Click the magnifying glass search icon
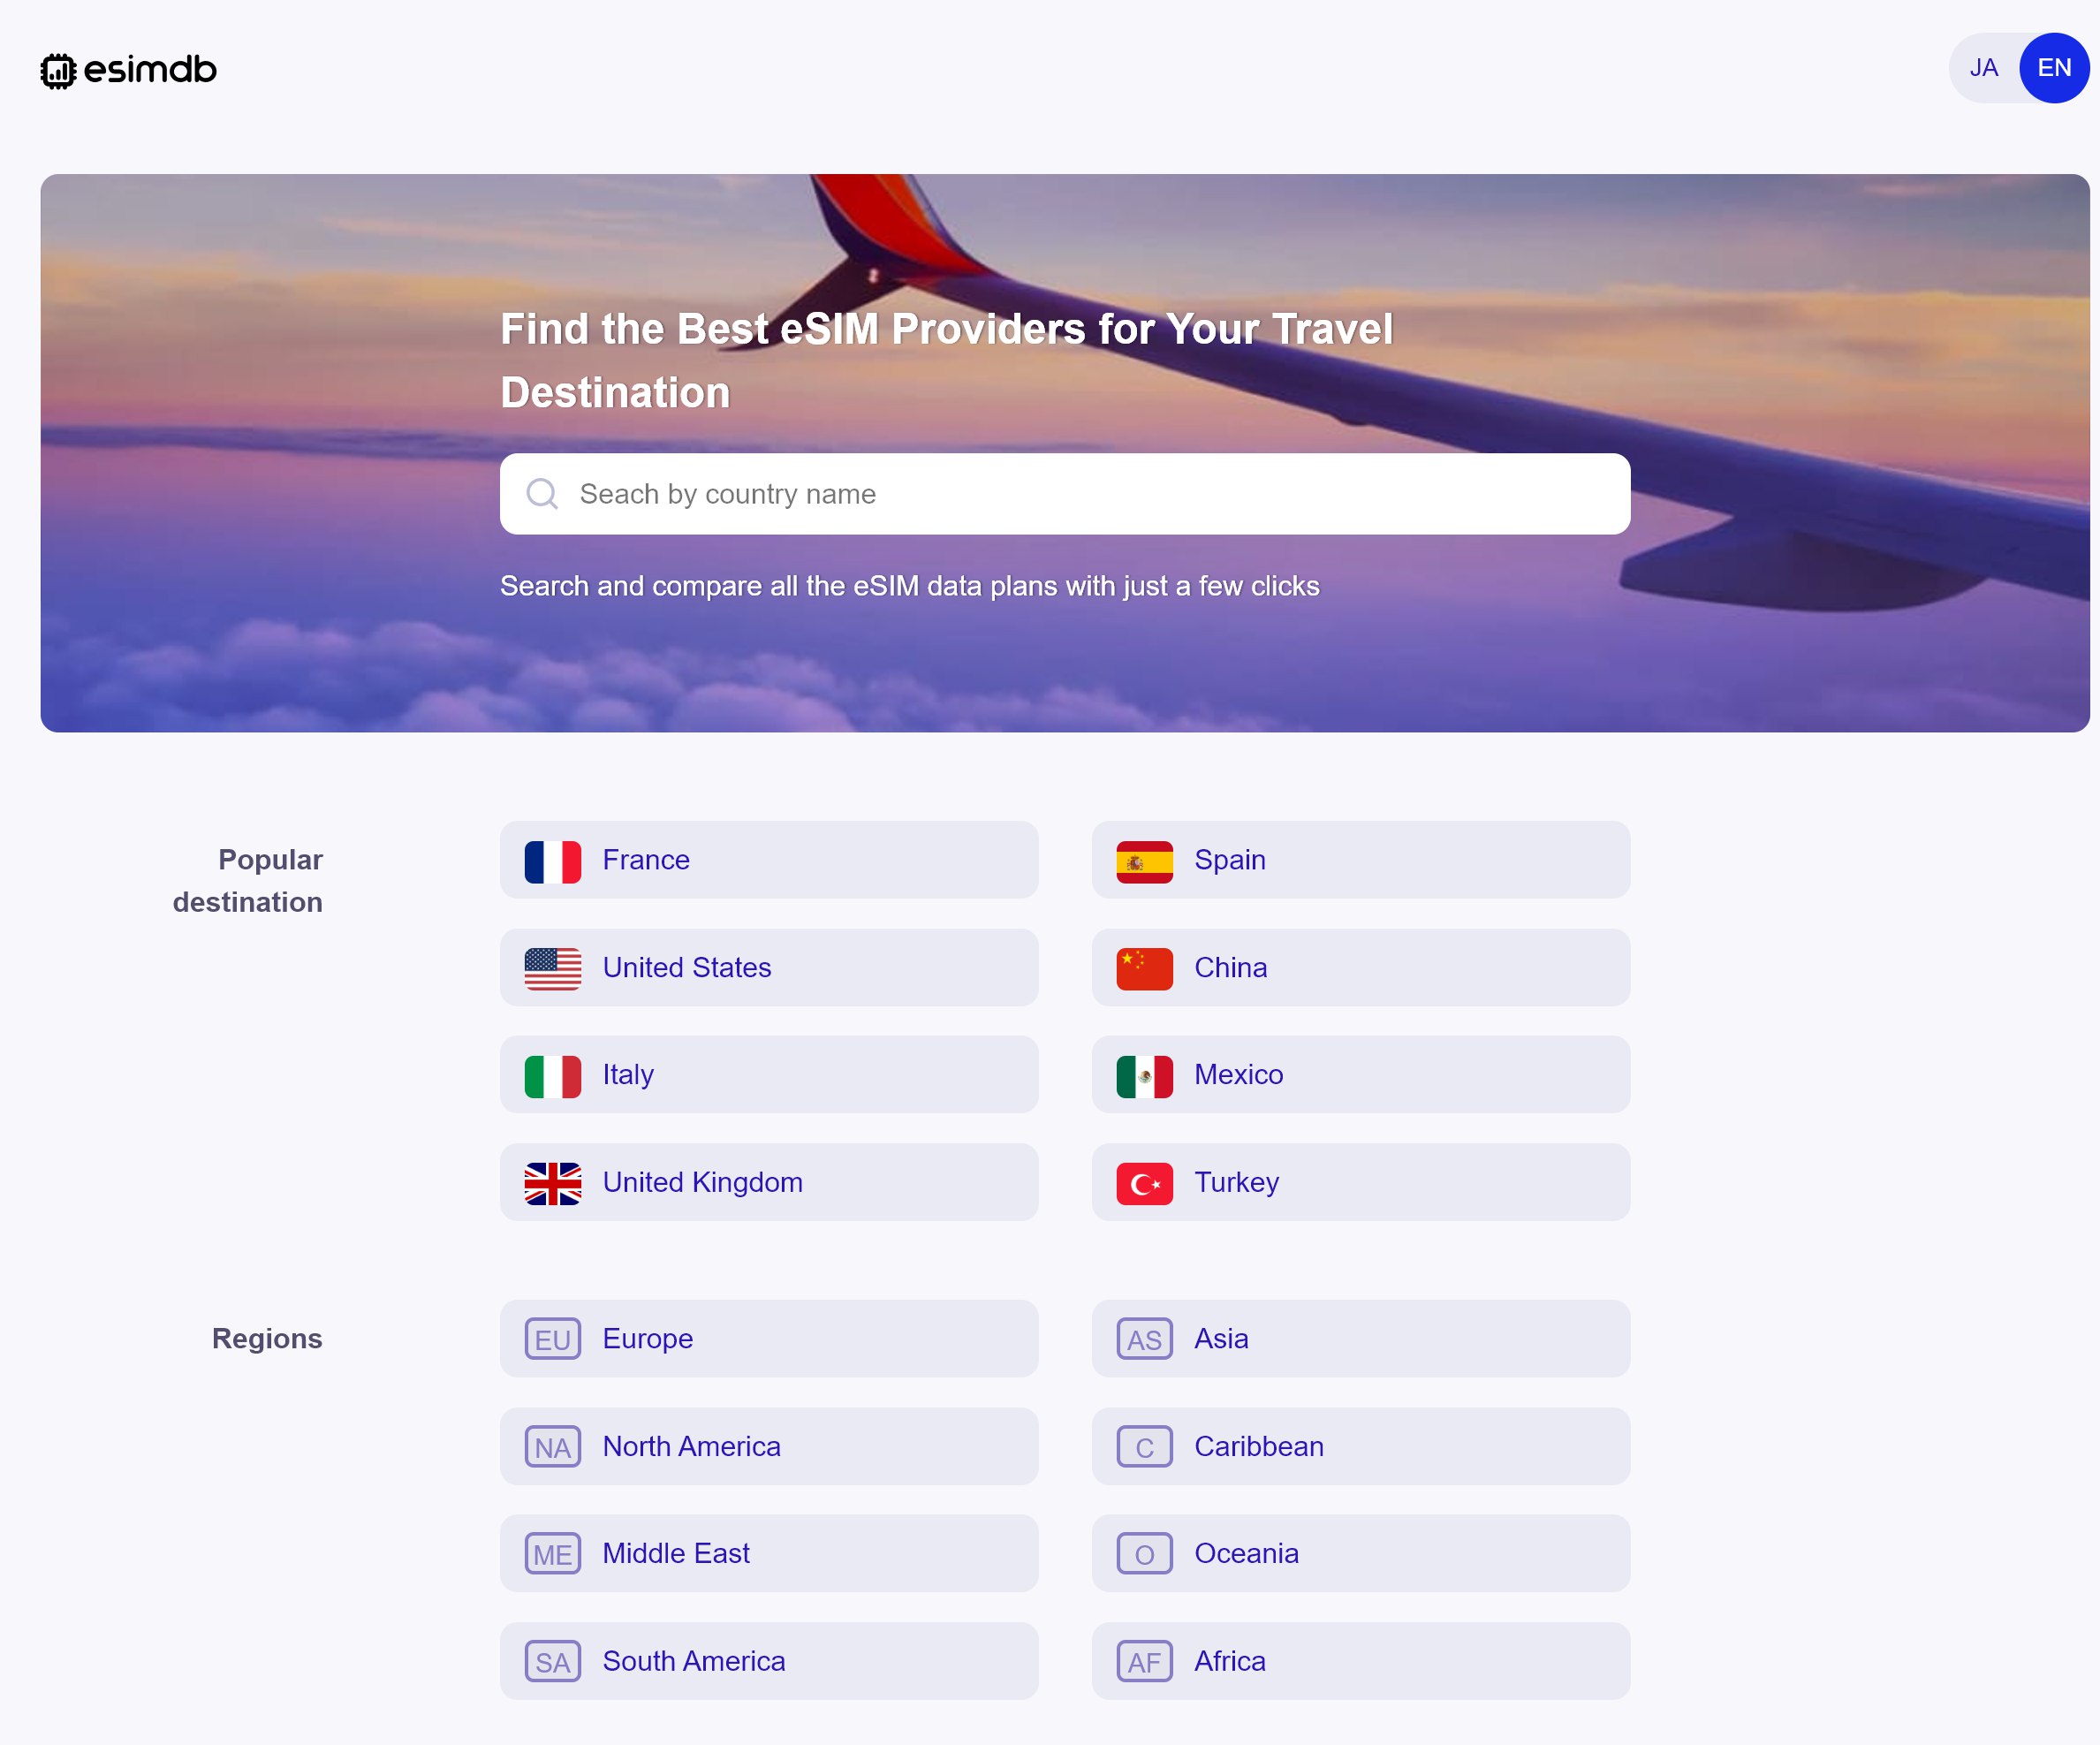Image resolution: width=2100 pixels, height=1745 pixels. coord(542,494)
